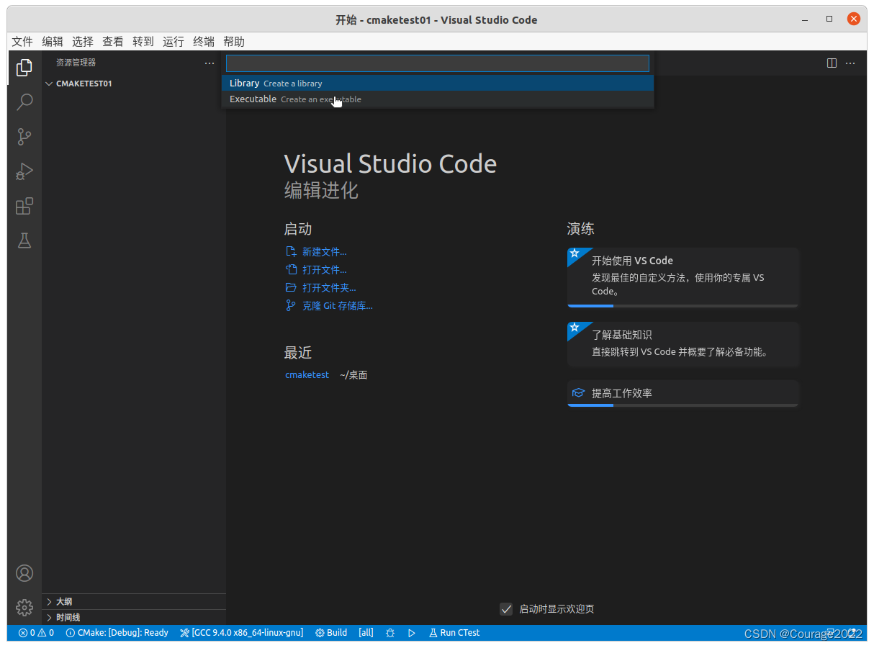
Task: Open the 选择 menu
Action: point(83,42)
